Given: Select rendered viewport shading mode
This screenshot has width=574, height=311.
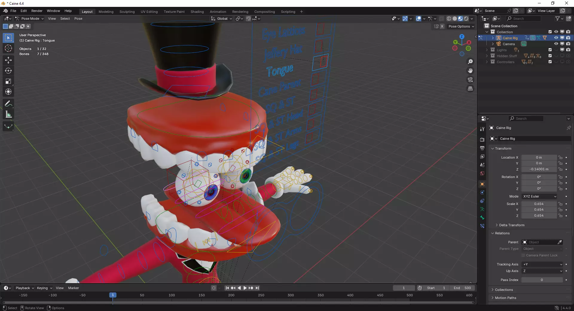Looking at the screenshot, I should coord(466,19).
